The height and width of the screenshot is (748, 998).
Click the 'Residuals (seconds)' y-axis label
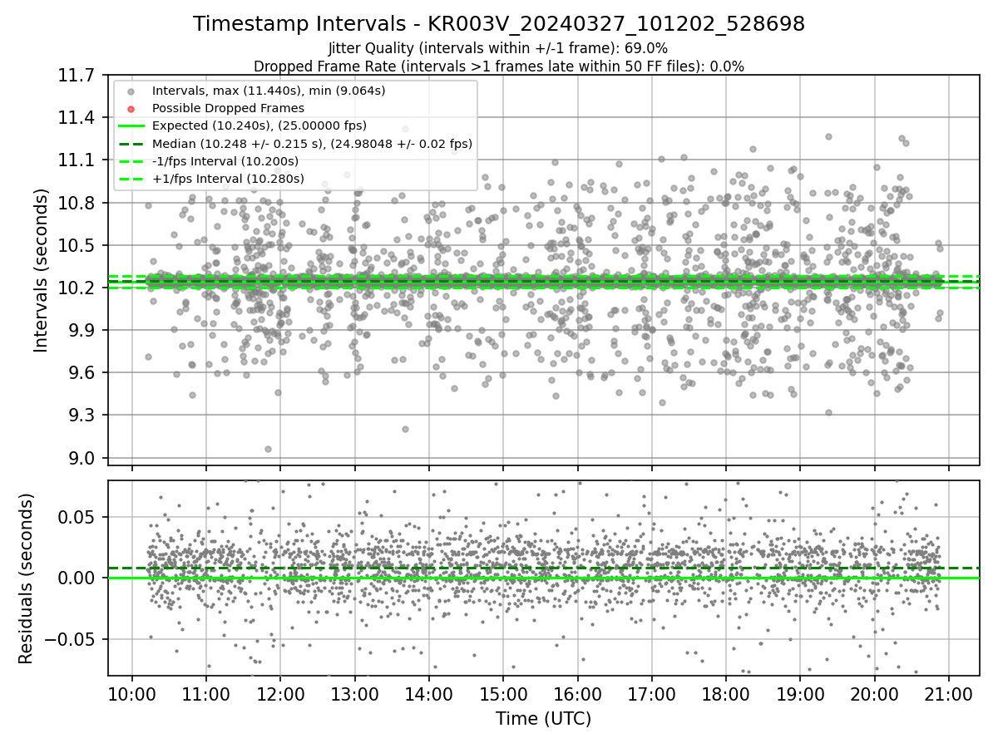(x=26, y=578)
